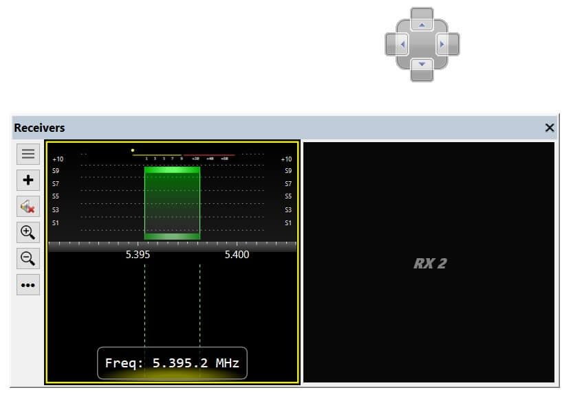573x401 pixels.
Task: Zoom out using the magnifier minus icon
Action: (x=28, y=259)
